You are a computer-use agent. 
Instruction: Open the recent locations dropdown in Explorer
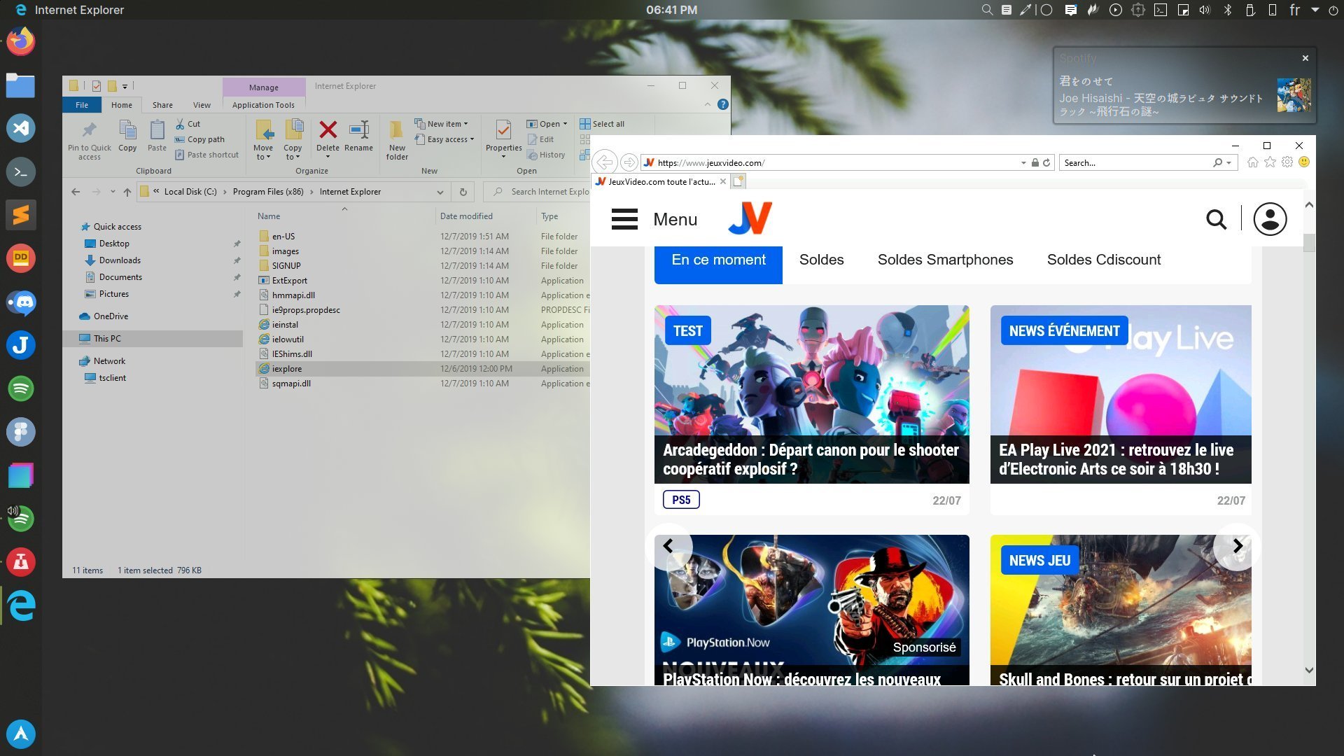coord(113,192)
